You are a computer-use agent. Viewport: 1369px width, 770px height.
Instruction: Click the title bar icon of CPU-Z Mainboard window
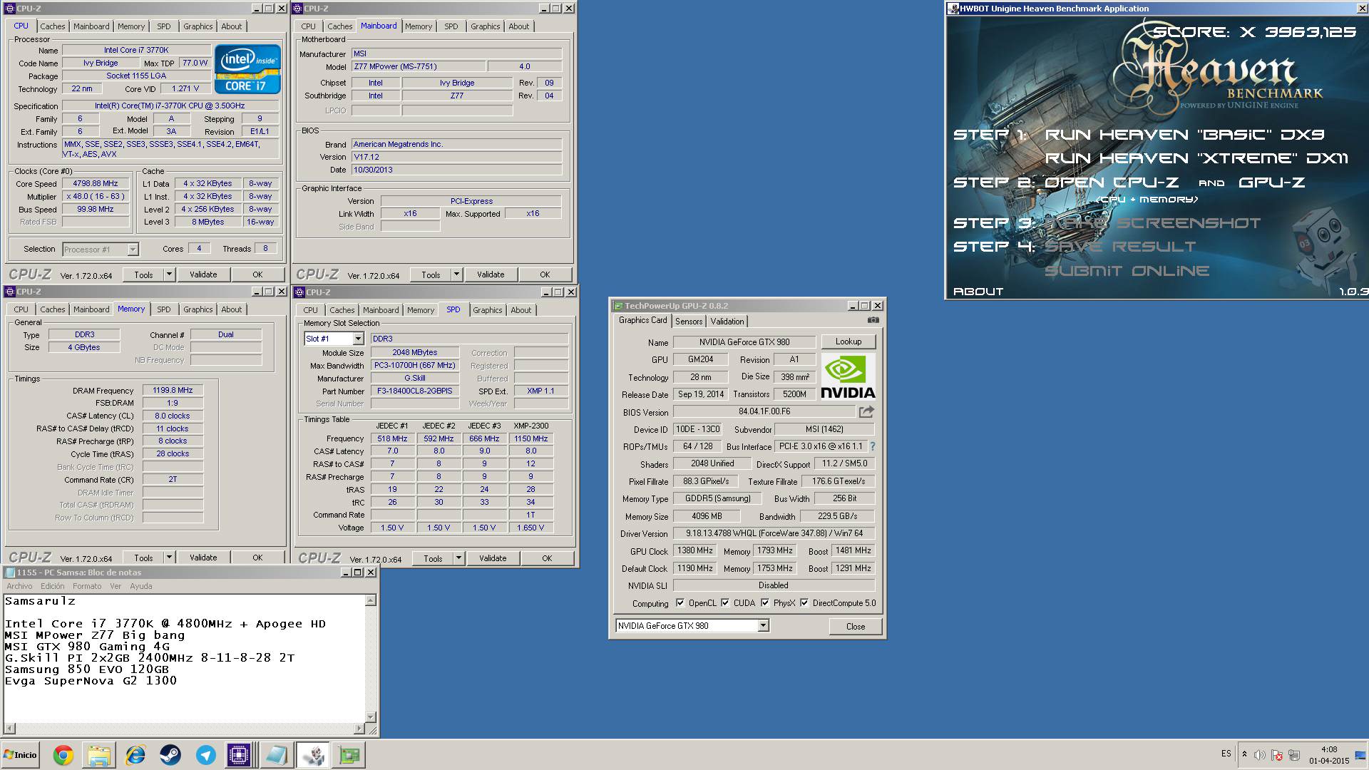point(298,9)
